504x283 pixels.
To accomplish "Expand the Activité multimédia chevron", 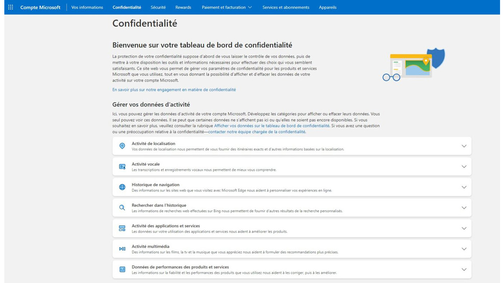I will tap(464, 249).
